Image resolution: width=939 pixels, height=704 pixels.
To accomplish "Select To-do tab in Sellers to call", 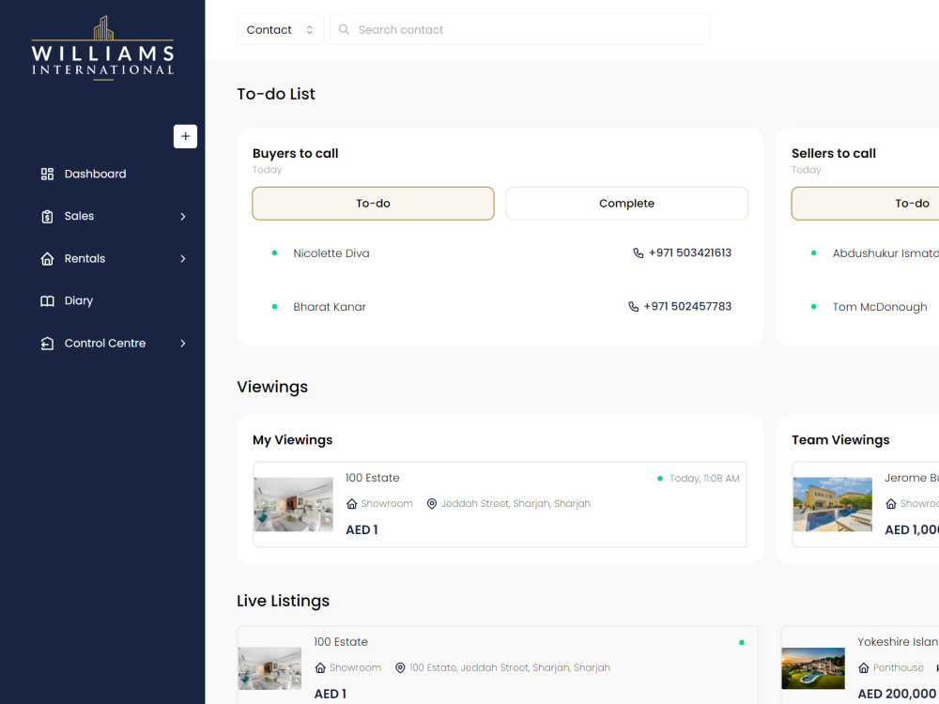I will [866, 204].
